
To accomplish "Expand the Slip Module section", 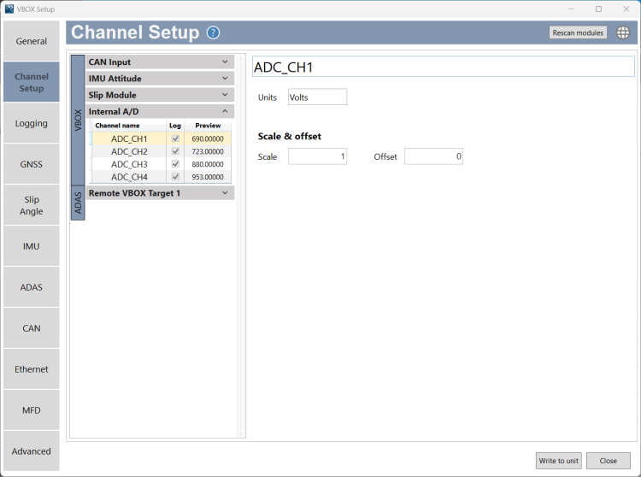I will [160, 95].
